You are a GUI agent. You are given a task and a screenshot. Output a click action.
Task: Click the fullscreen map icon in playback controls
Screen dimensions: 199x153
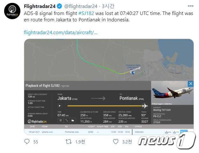click(60, 120)
